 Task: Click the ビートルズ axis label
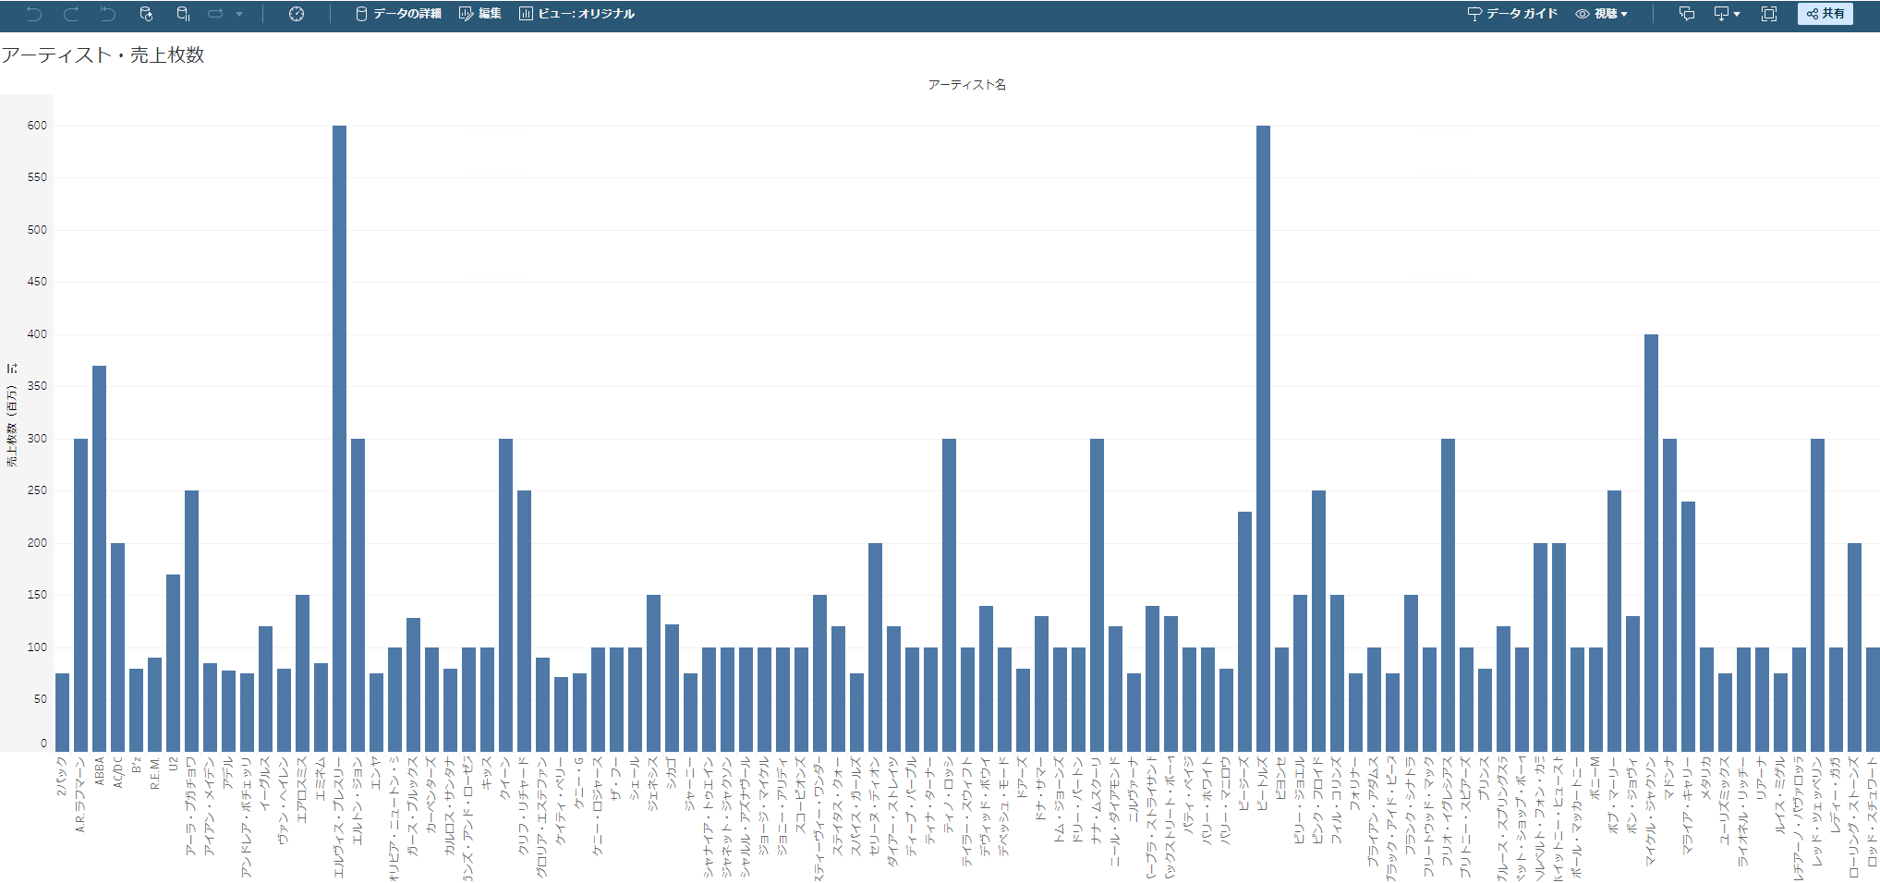[x=1263, y=782]
